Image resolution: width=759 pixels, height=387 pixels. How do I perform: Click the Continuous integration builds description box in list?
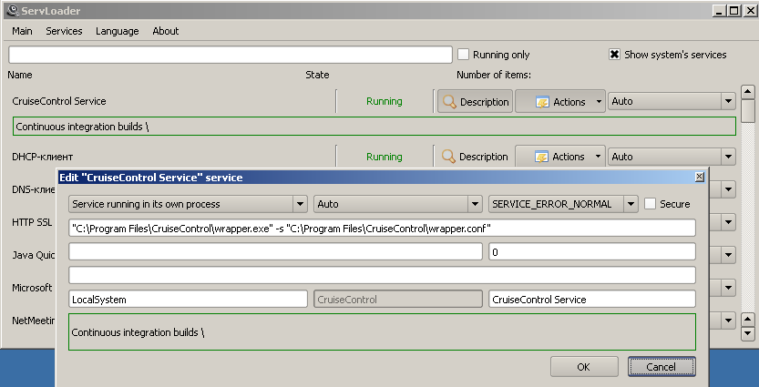pyautogui.click(x=374, y=127)
